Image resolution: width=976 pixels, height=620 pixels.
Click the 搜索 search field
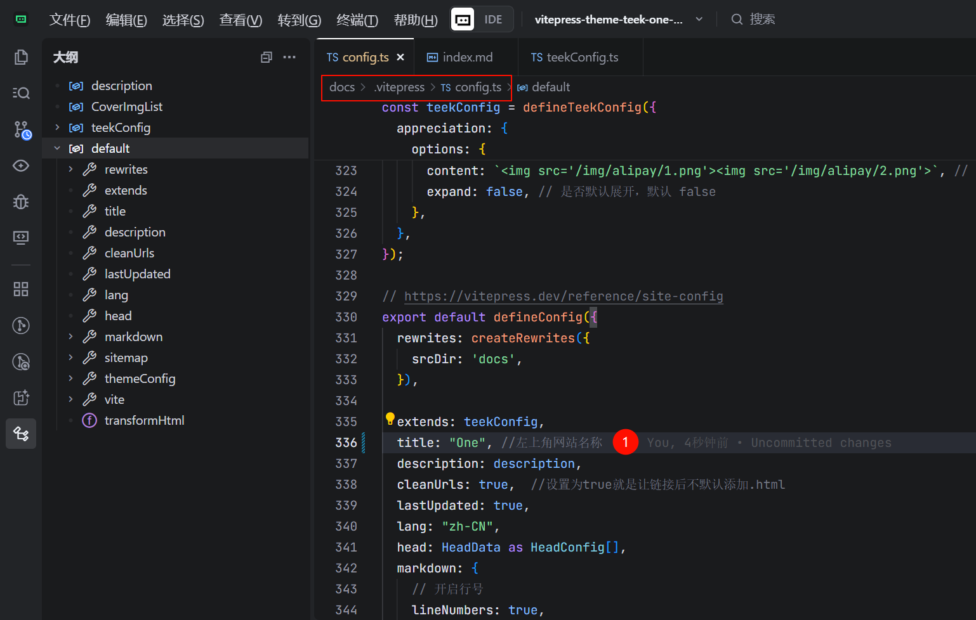click(762, 20)
